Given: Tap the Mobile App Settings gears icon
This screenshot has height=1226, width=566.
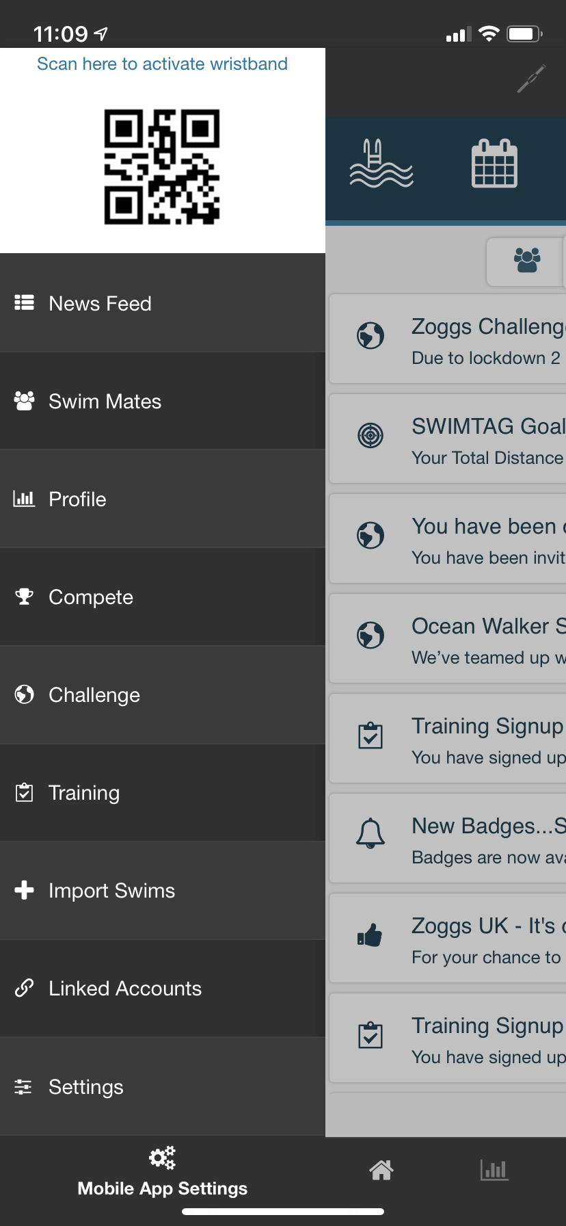Looking at the screenshot, I should 163,1158.
